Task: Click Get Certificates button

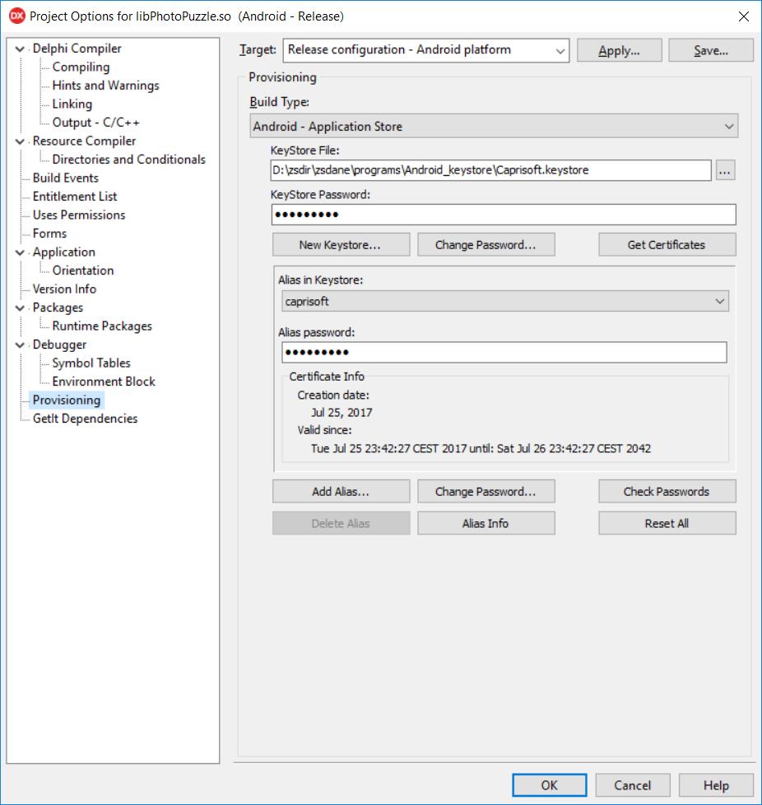Action: [667, 245]
